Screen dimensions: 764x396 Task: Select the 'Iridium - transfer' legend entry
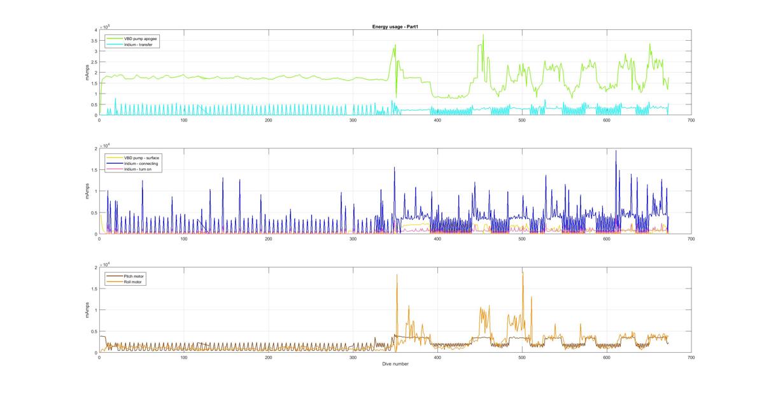pos(138,45)
